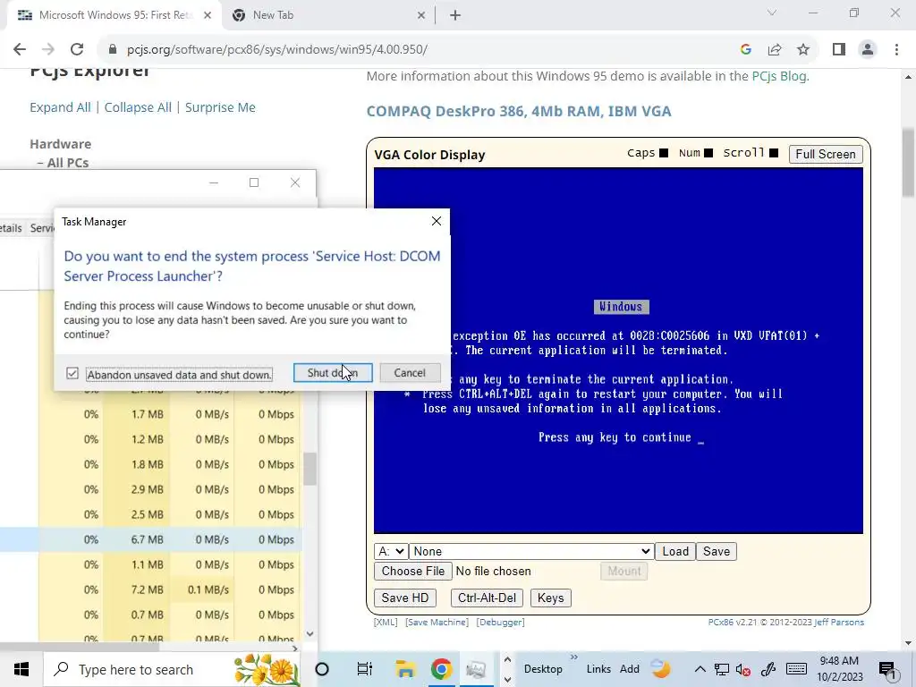The height and width of the screenshot is (687, 916).
Task: Confirm with the Shut down button
Action: 333,373
